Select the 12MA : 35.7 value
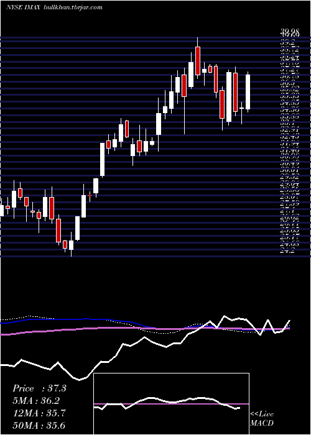This screenshot has width=311, height=435. (x=39, y=413)
